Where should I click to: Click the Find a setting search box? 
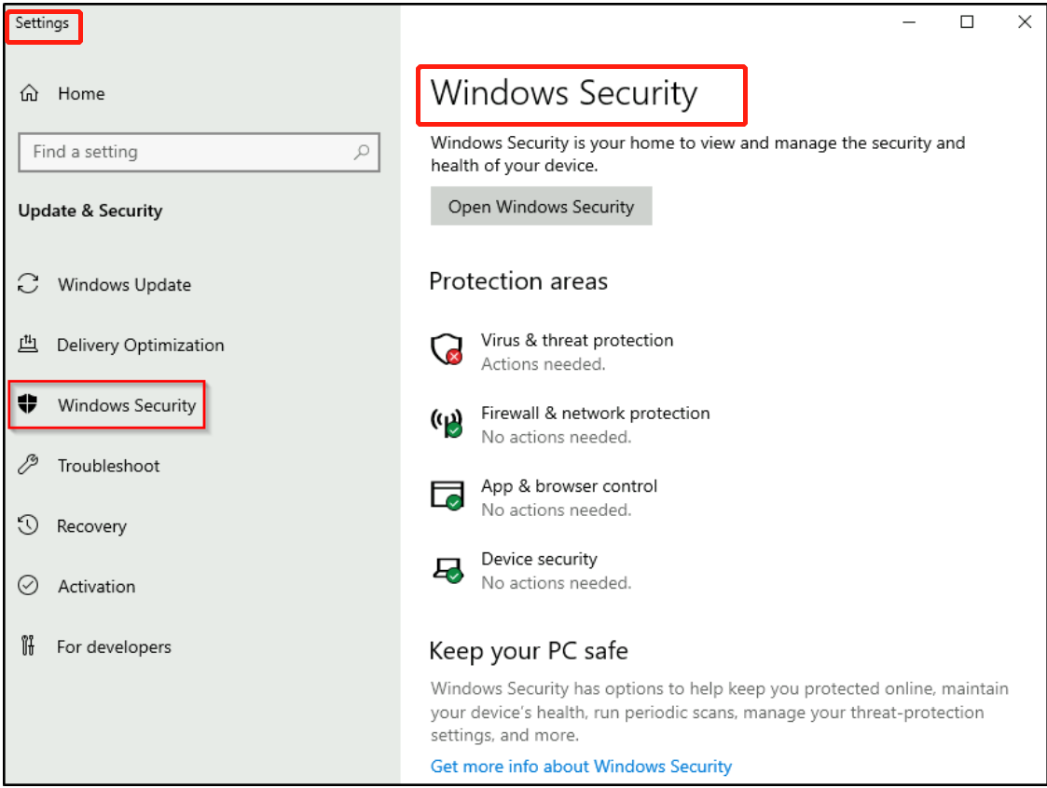pyautogui.click(x=186, y=152)
